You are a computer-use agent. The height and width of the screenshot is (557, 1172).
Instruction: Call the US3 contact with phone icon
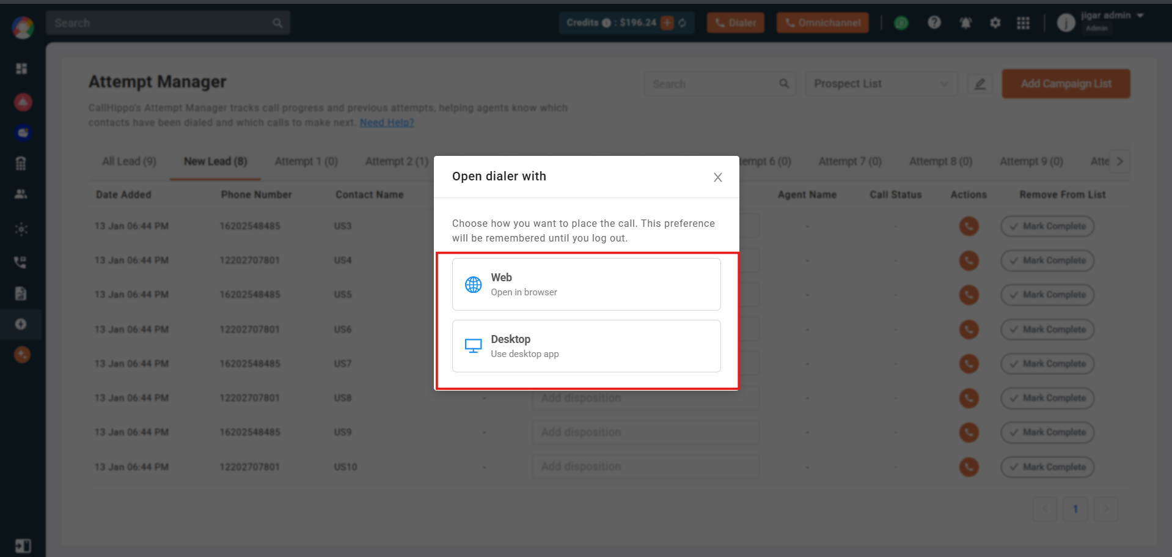969,226
